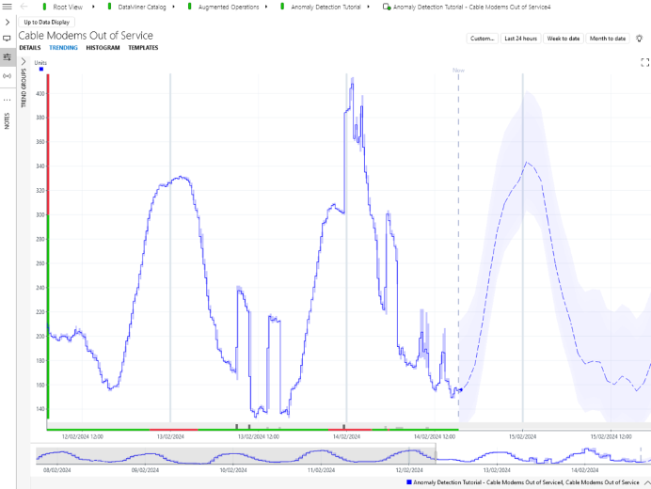Click the 0=0 sidebar icon
The height and width of the screenshot is (489, 651).
pyautogui.click(x=8, y=76)
